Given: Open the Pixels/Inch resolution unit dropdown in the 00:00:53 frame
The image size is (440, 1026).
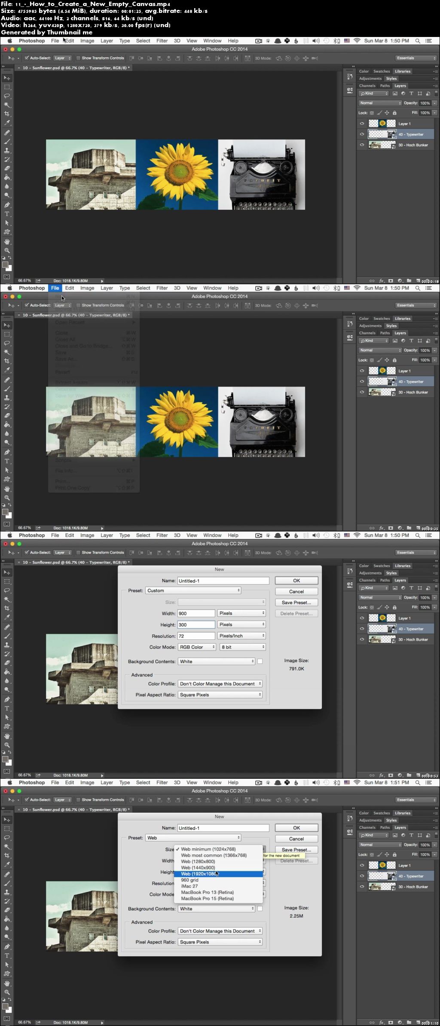Looking at the screenshot, I should pyautogui.click(x=241, y=636).
